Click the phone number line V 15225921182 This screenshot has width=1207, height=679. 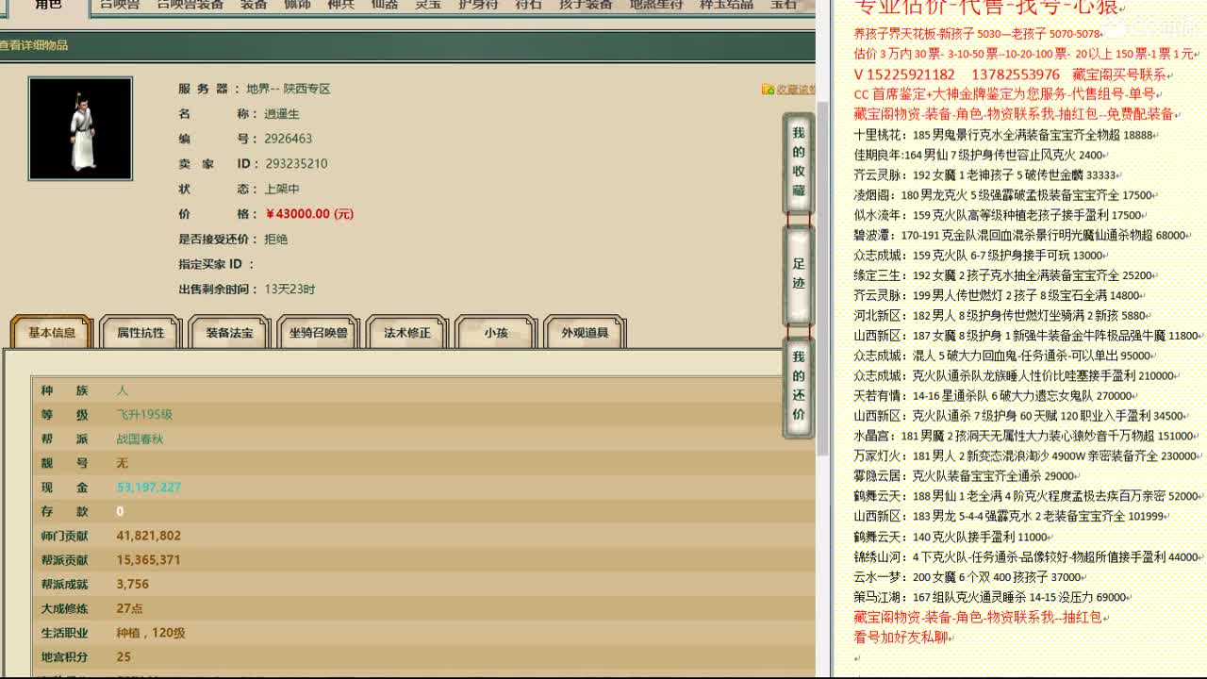pos(1010,75)
